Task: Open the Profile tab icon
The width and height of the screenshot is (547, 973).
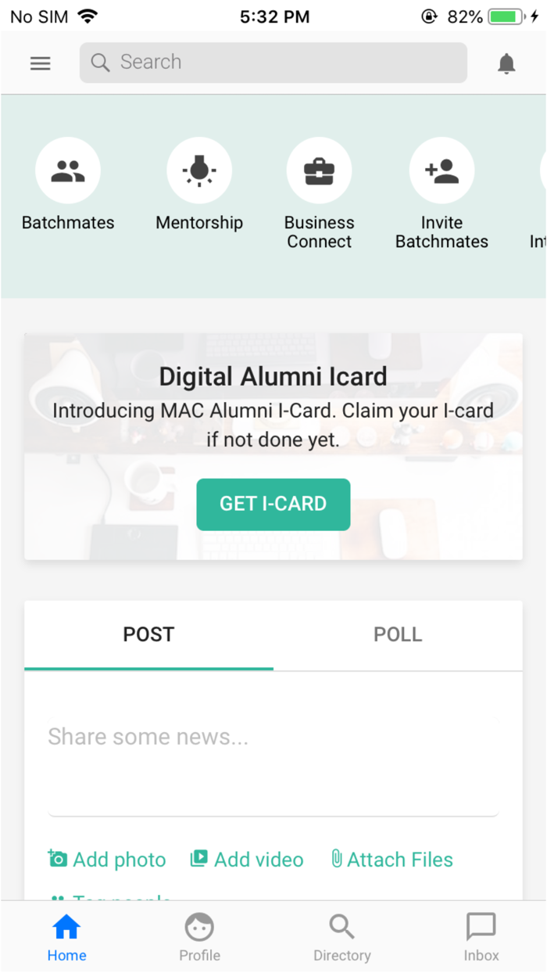Action: coord(199,928)
